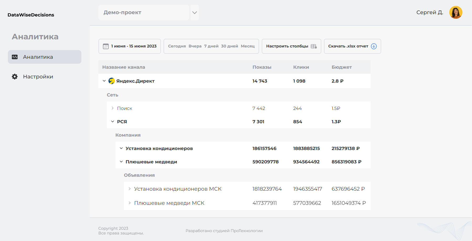
Task: Select the 7 дней period filter
Action: coord(211,46)
